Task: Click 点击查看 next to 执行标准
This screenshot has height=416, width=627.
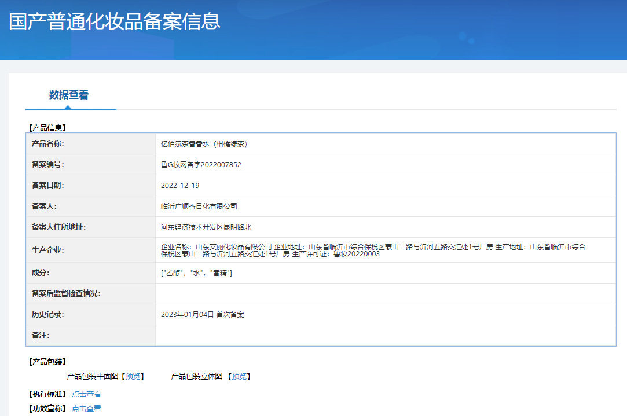Action: click(86, 394)
